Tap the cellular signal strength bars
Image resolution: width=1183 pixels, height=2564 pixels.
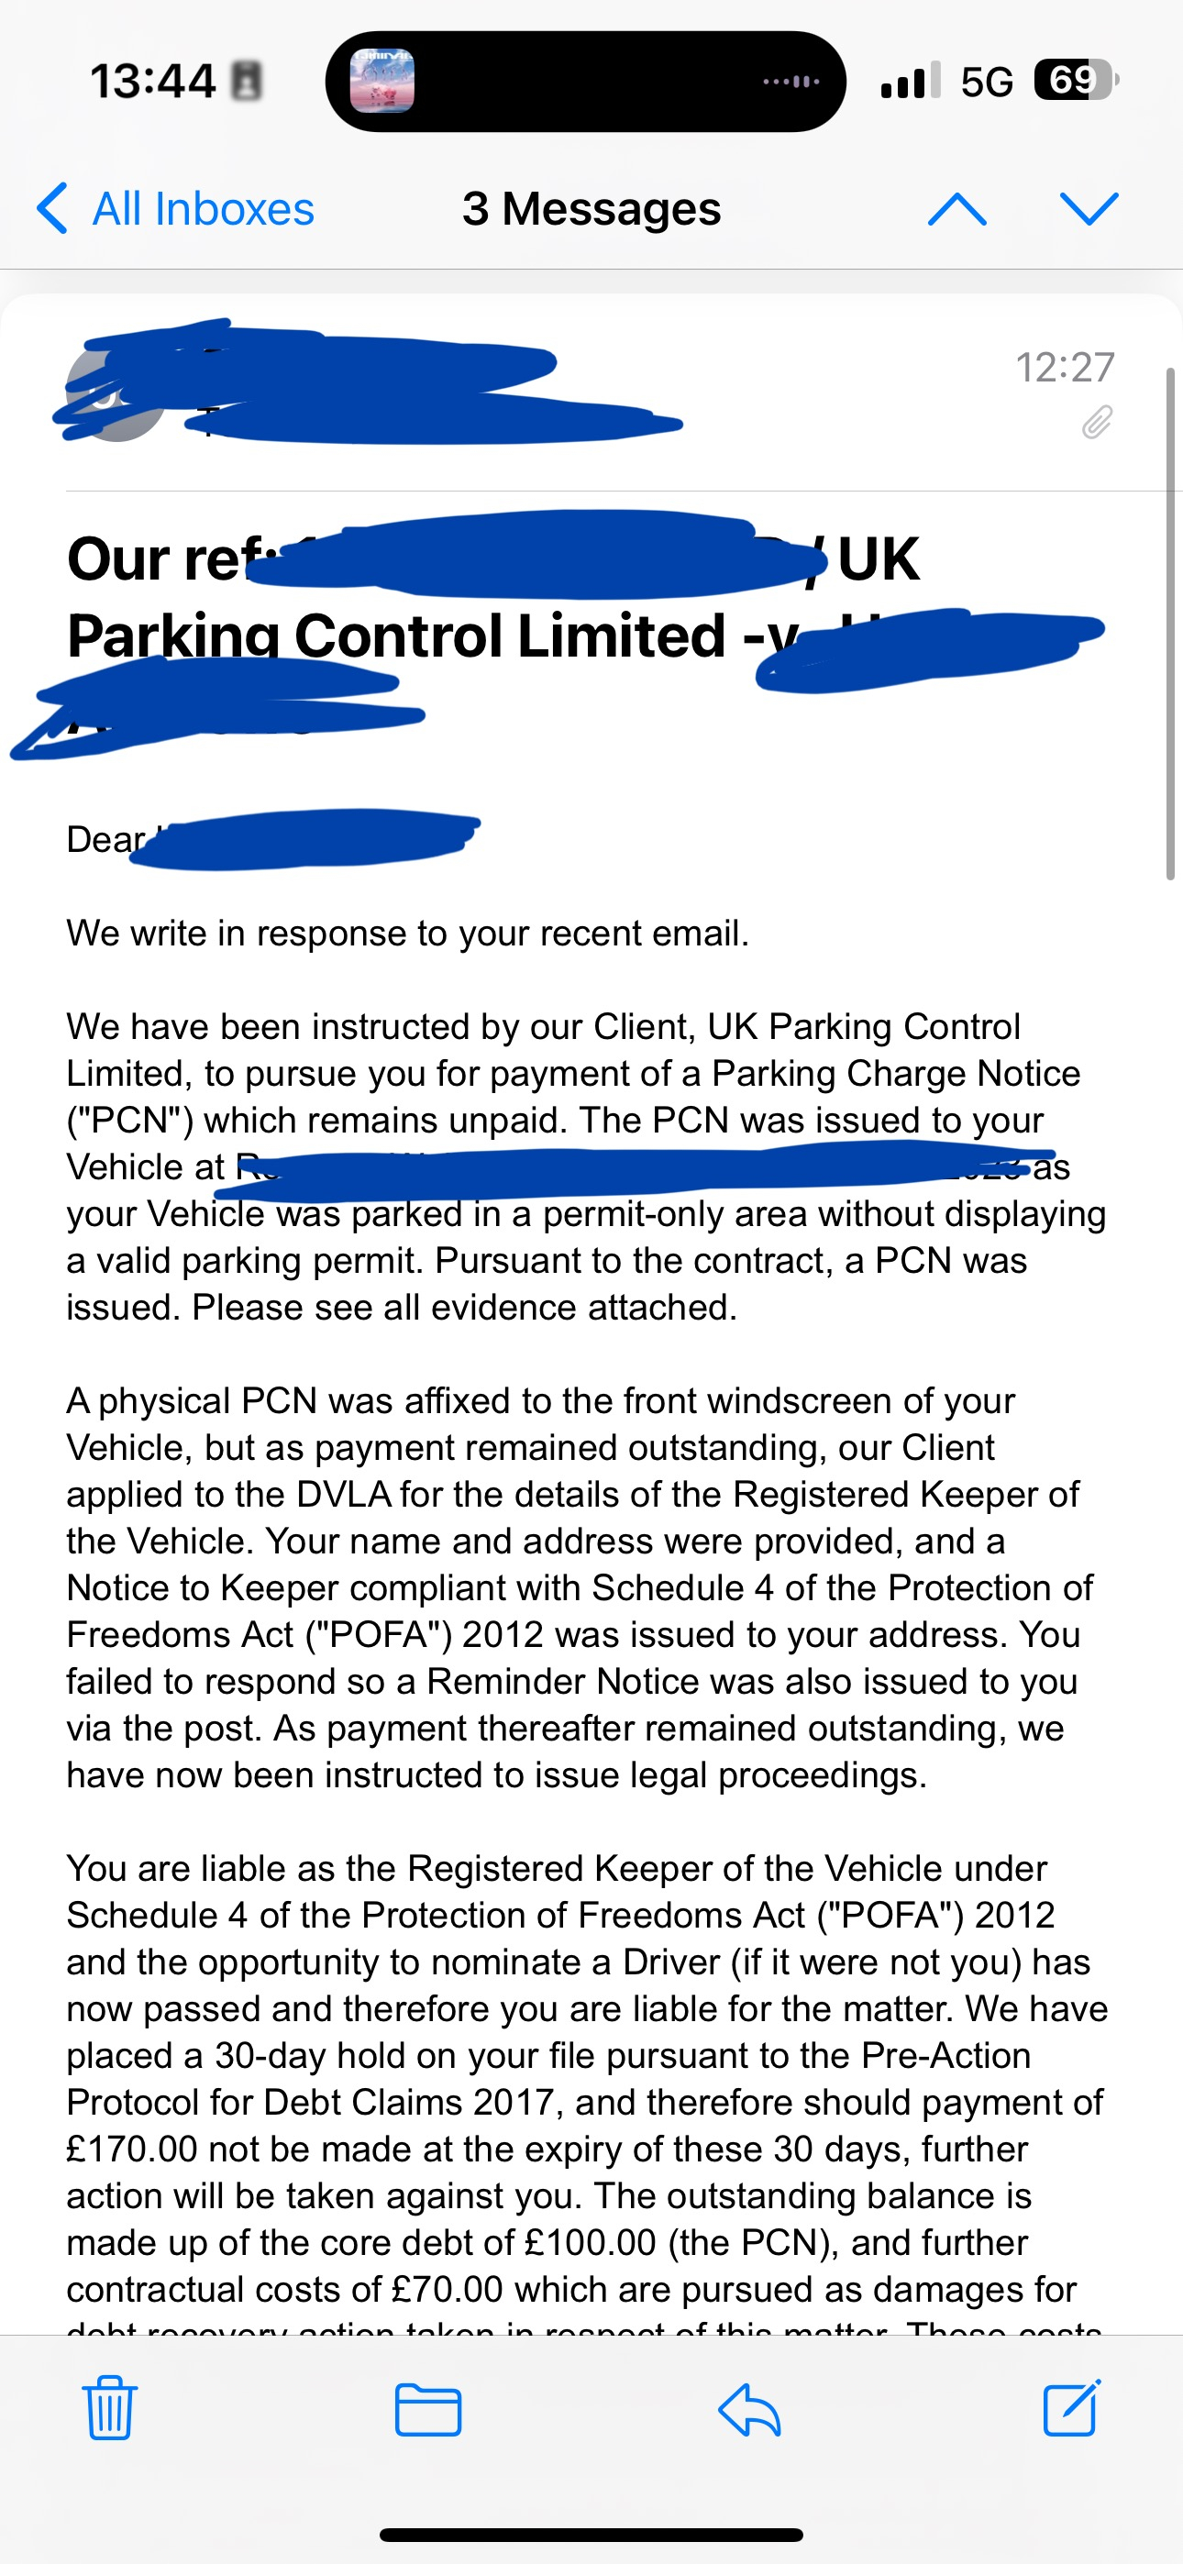pos(910,81)
